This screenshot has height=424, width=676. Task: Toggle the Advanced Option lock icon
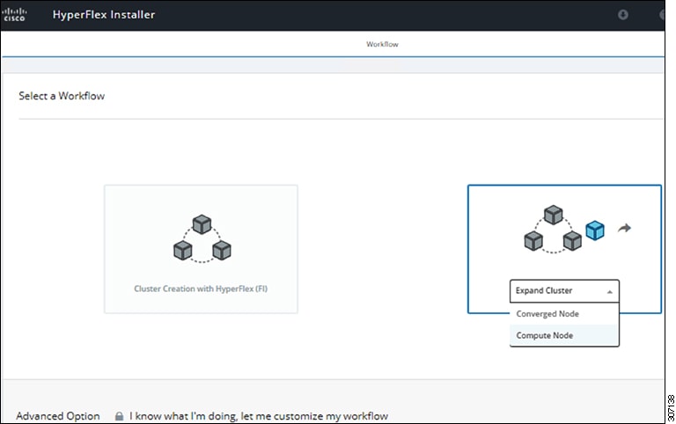[x=119, y=416]
